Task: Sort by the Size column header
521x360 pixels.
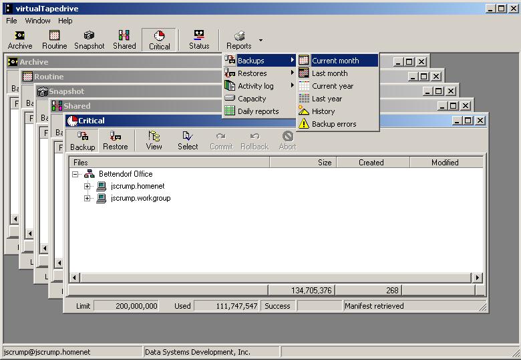Action: 303,162
